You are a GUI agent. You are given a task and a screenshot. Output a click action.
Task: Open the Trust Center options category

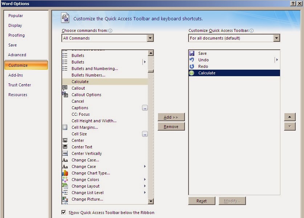[x=20, y=85]
